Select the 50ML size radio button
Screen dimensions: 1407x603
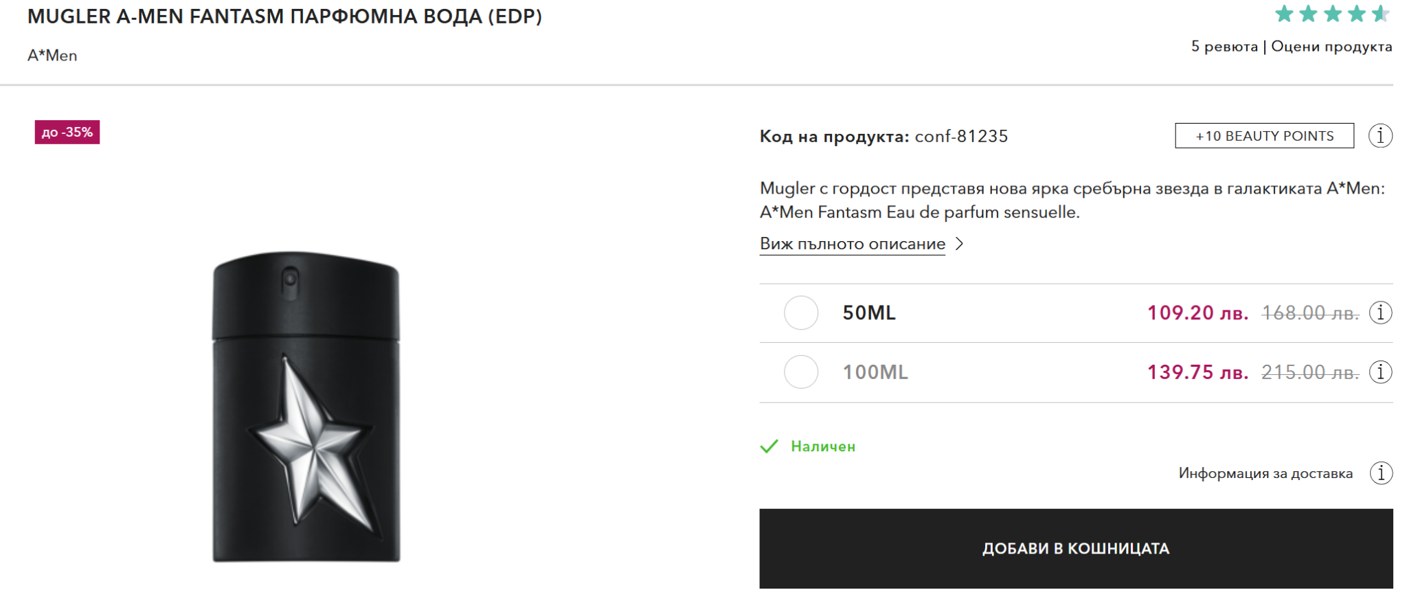click(x=801, y=313)
